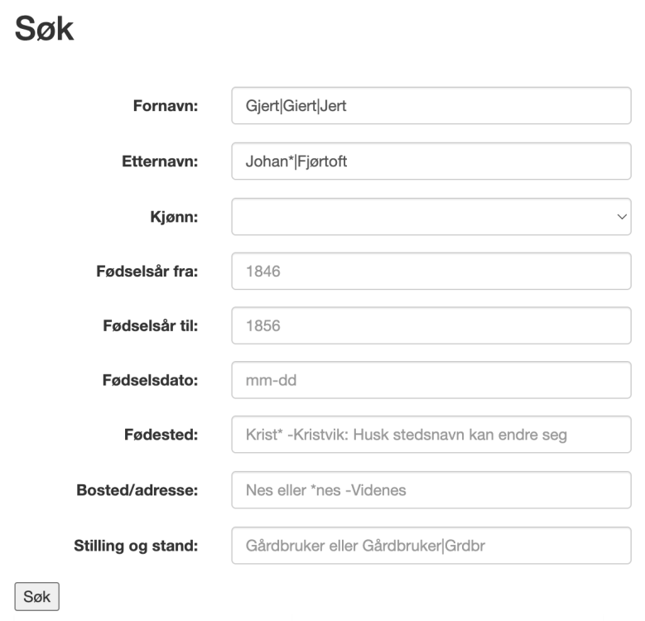645x621 pixels.
Task: Select the Bosted/adresse input box
Action: click(x=431, y=490)
